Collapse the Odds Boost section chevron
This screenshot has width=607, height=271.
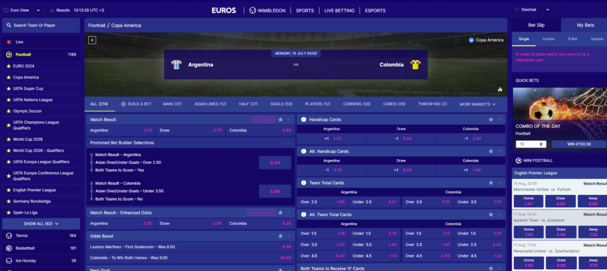(x=289, y=236)
